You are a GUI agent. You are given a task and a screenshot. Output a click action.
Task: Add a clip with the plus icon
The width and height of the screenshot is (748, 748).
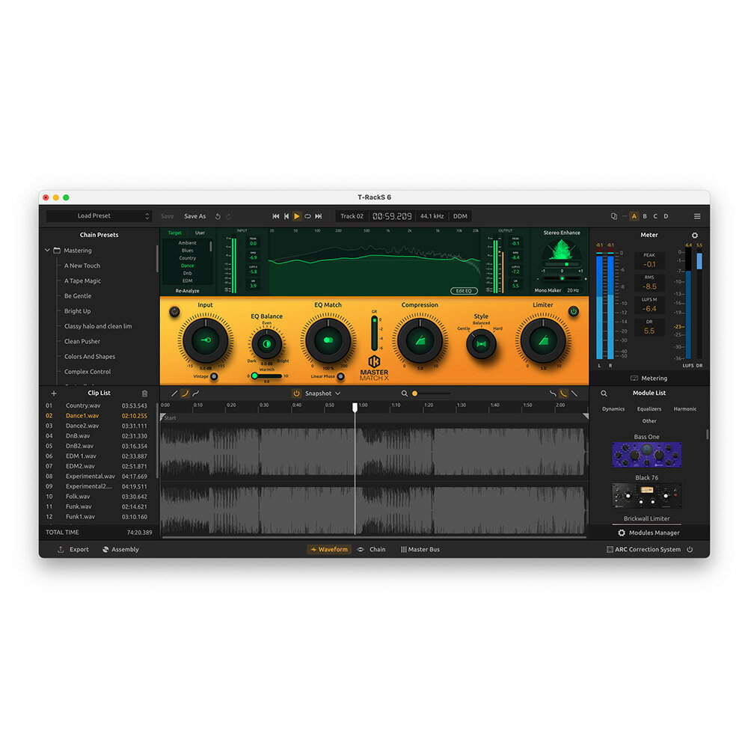click(x=53, y=393)
